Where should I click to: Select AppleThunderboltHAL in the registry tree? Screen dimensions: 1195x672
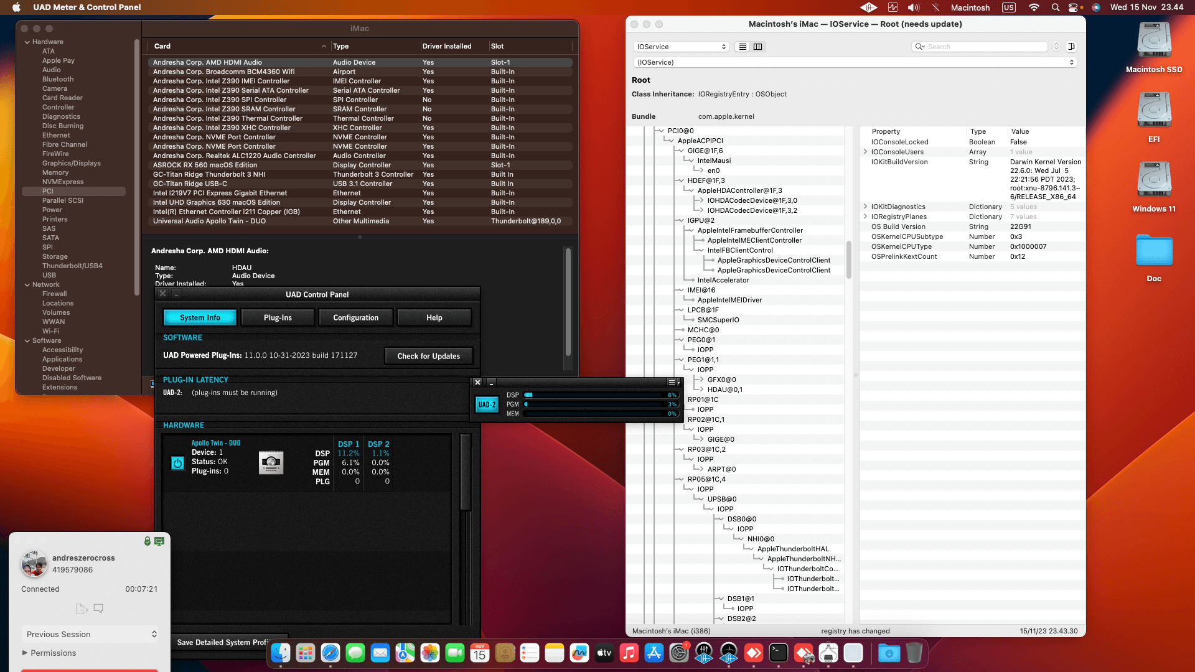pyautogui.click(x=793, y=549)
